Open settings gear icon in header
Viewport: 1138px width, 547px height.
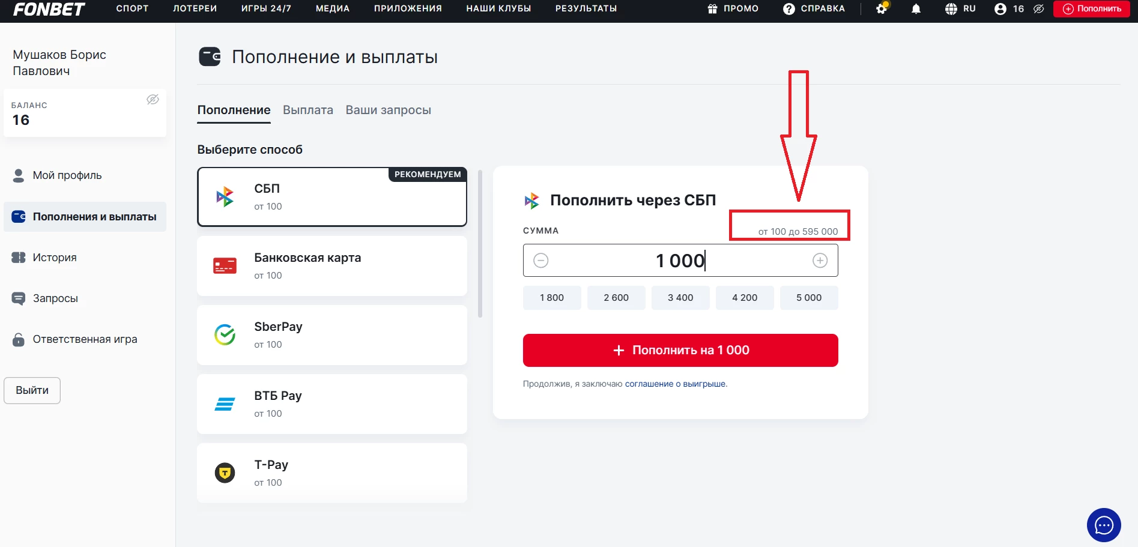point(882,9)
